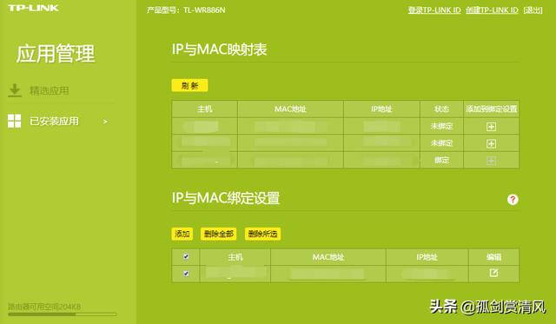Open the 创建TP-LINK ID link

tap(493, 10)
